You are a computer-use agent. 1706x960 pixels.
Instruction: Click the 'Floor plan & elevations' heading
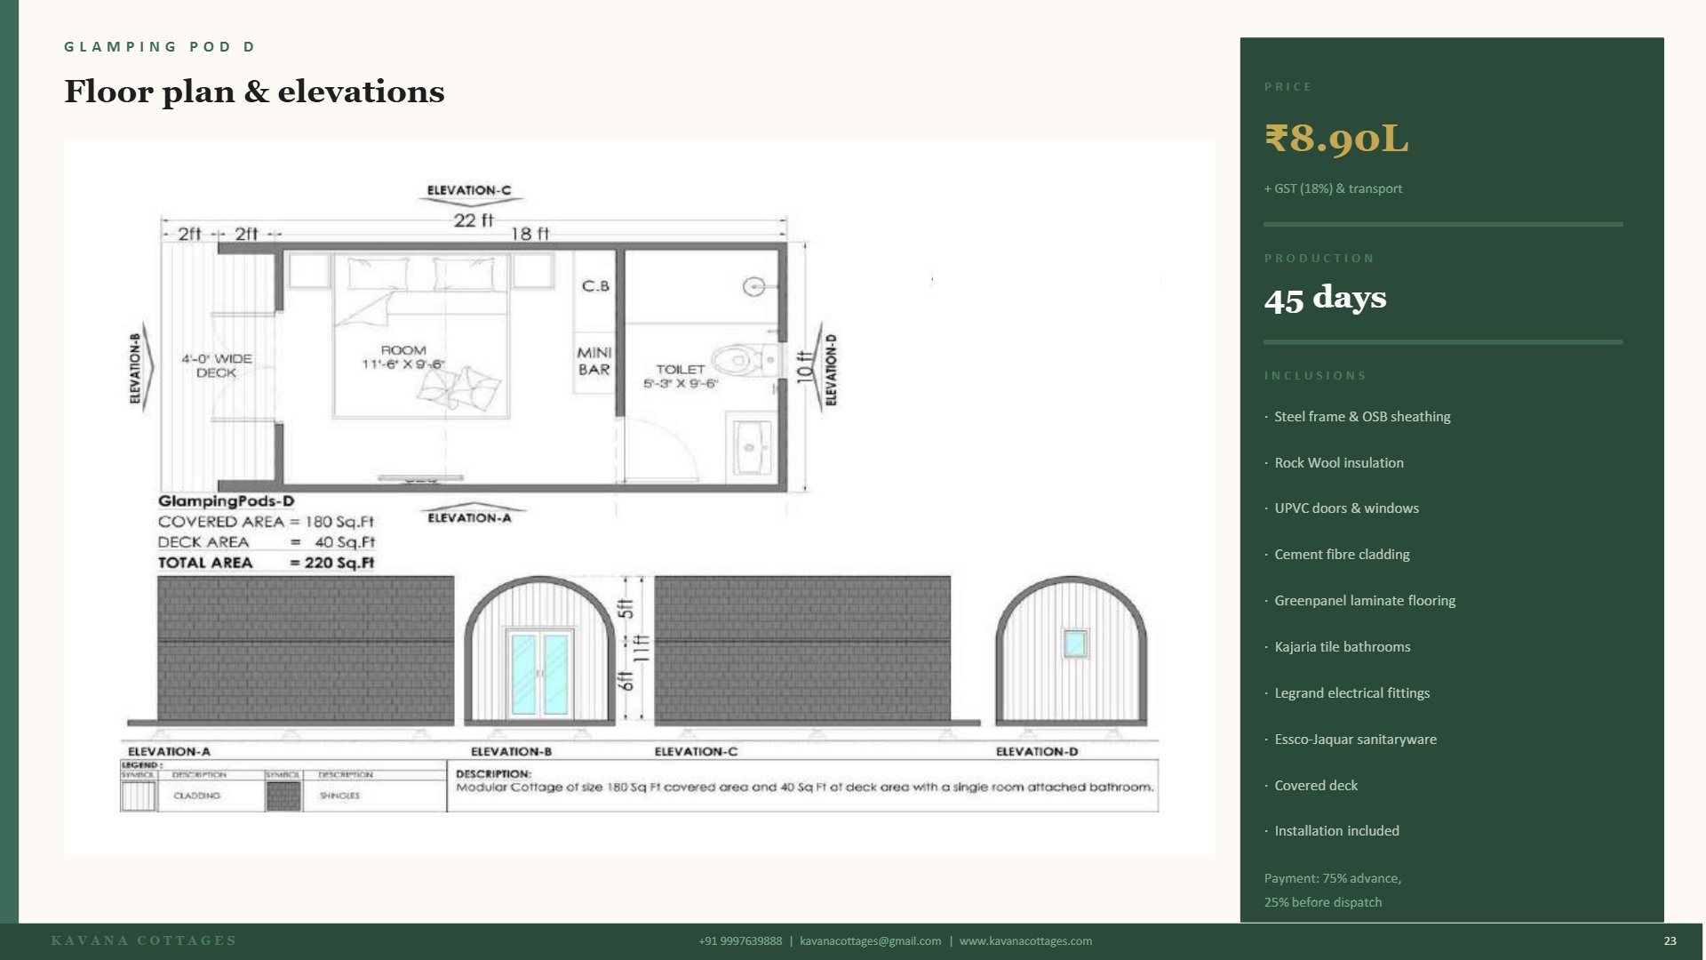(254, 92)
